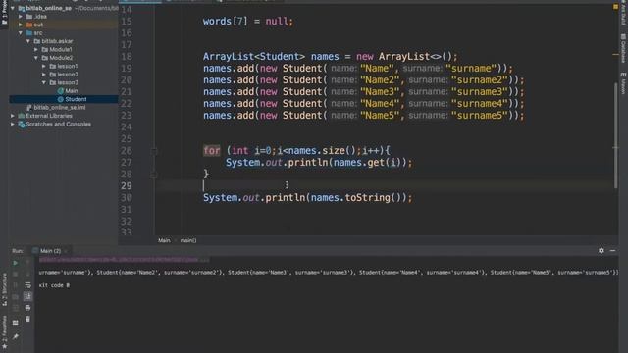Image resolution: width=628 pixels, height=353 pixels.
Task: Collapse the bitlab_online_se project root
Action: (x=13, y=8)
